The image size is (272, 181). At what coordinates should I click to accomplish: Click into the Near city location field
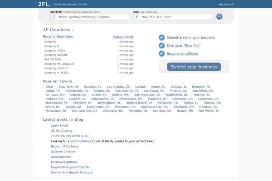click(175, 17)
